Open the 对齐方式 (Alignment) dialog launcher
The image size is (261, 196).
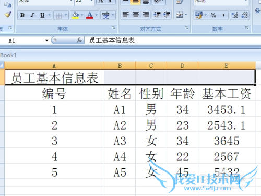[186, 28]
